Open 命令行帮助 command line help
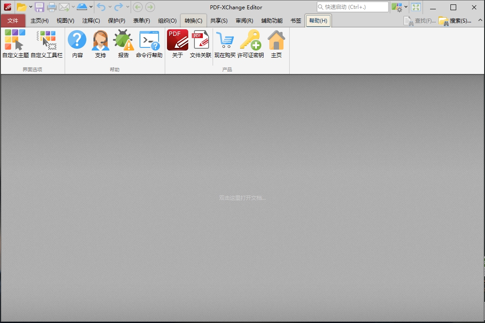The image size is (485, 323). click(x=149, y=44)
